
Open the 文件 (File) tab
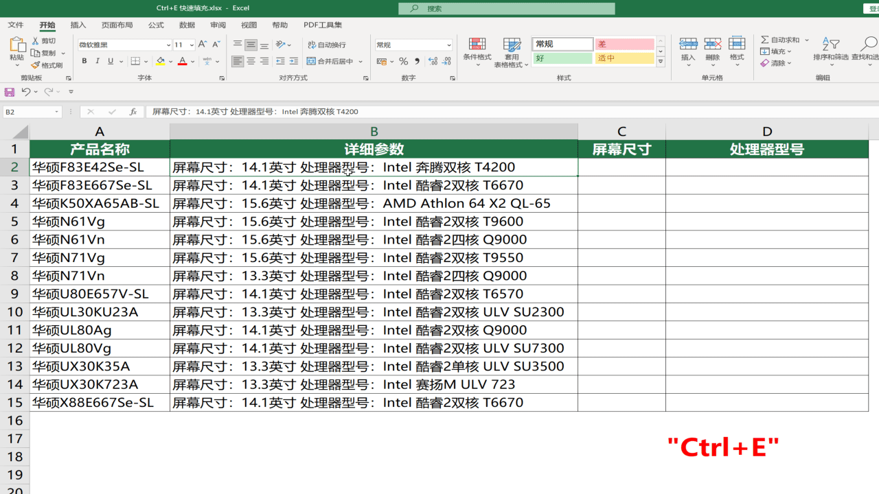[15, 25]
